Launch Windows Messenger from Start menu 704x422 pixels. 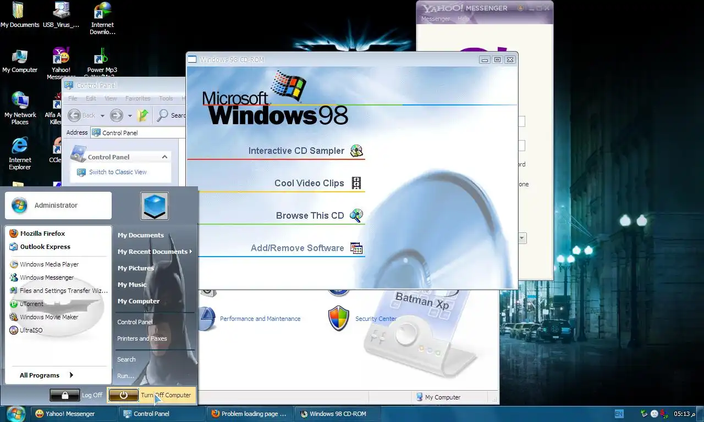coord(47,277)
